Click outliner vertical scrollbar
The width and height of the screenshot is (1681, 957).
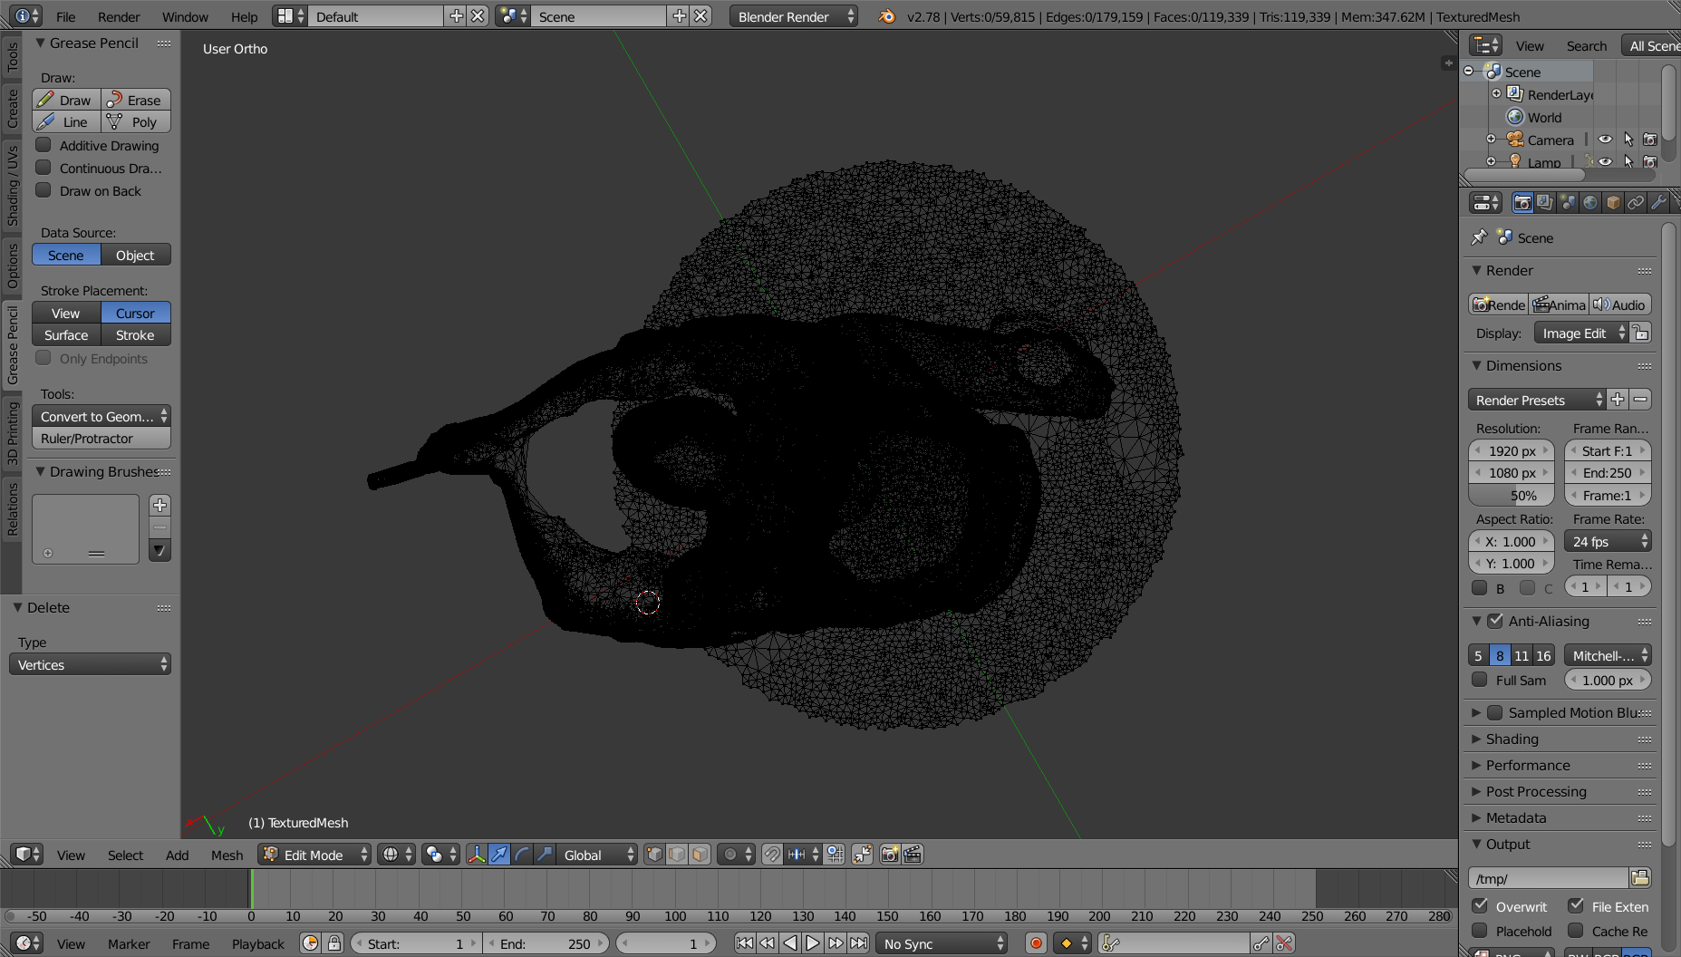(x=1668, y=113)
